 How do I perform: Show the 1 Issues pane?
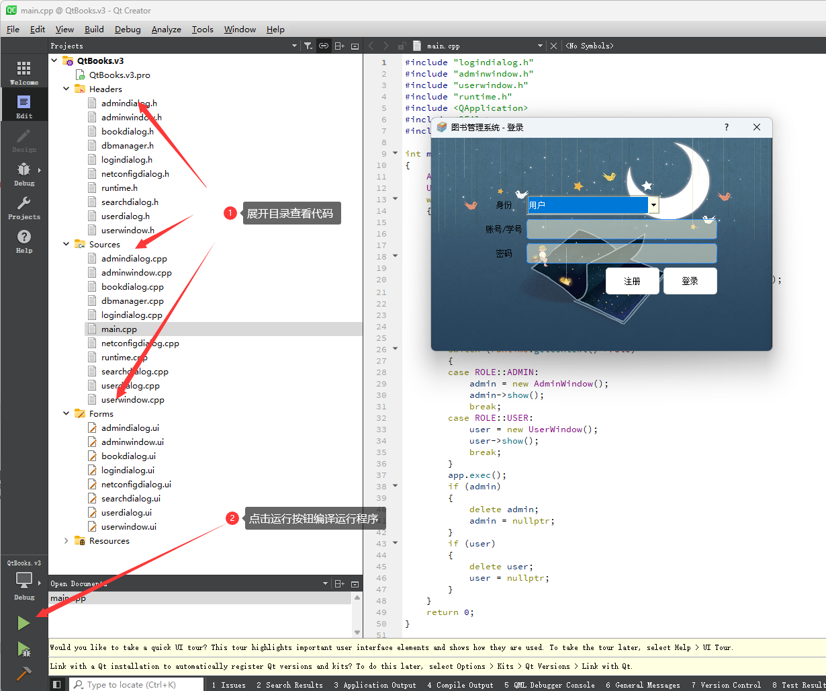click(x=228, y=684)
